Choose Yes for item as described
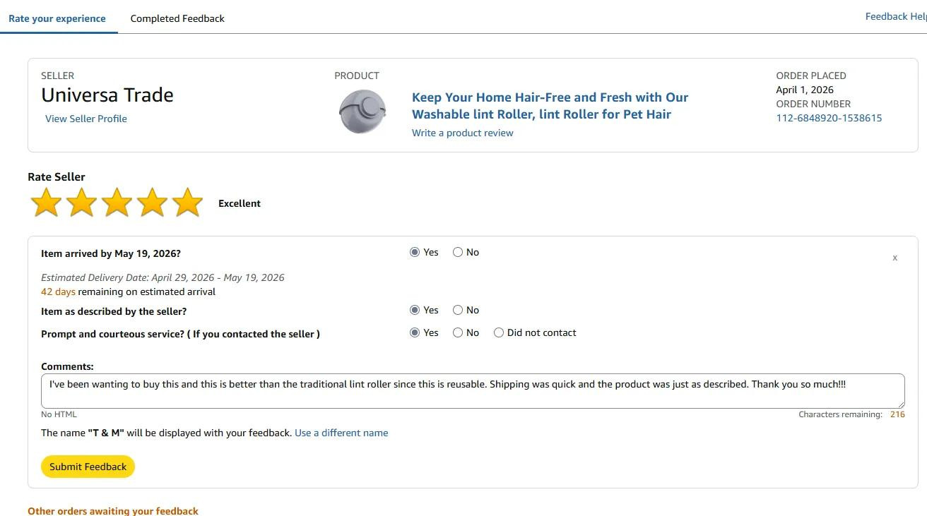 pyautogui.click(x=415, y=310)
